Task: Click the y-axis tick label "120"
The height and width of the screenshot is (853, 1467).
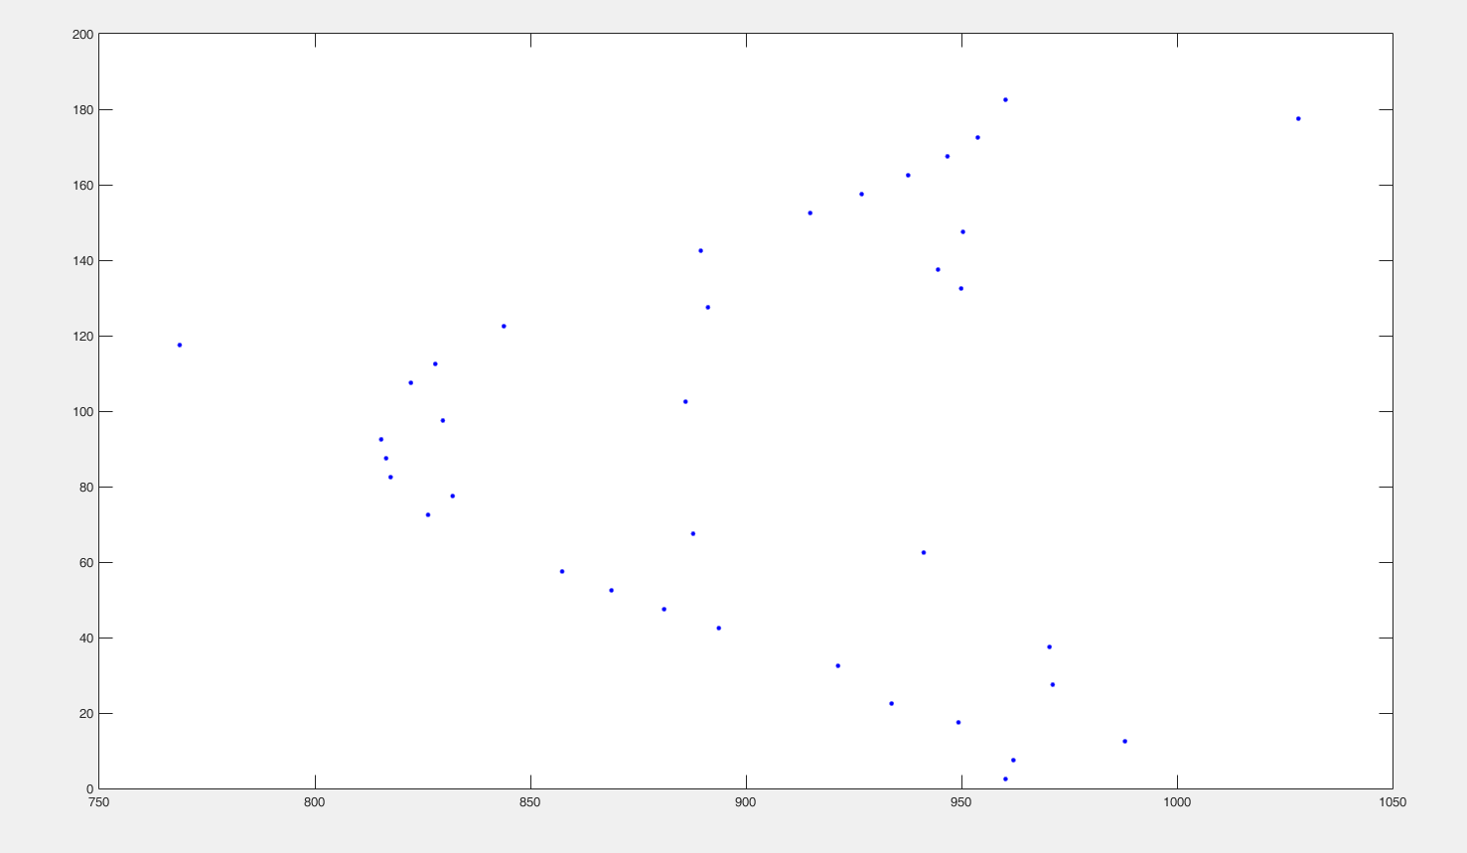Action: (82, 337)
